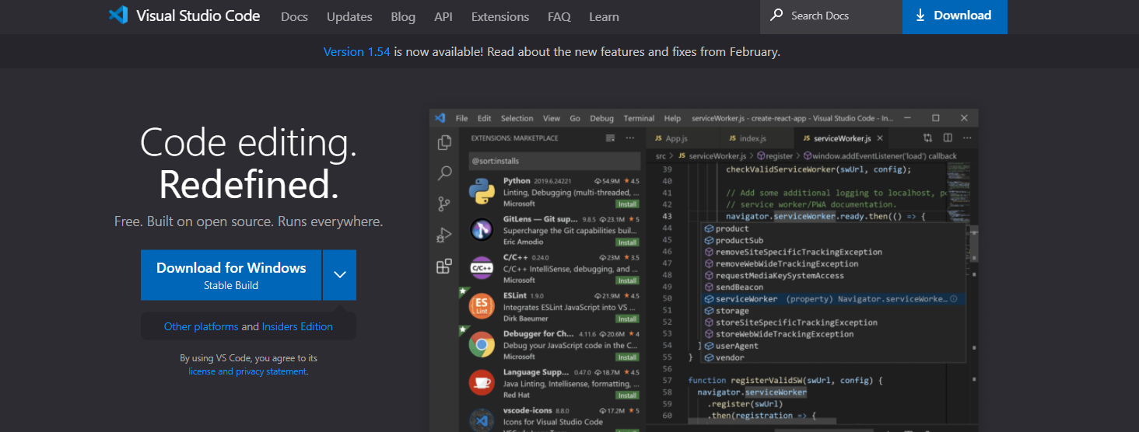Go to the Blog
This screenshot has width=1139, height=432.
pyautogui.click(x=403, y=16)
